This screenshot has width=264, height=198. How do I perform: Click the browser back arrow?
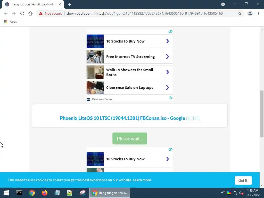click(6, 13)
